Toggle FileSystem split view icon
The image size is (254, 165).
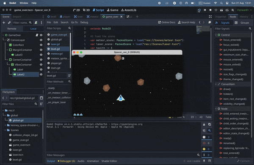coord(41,98)
